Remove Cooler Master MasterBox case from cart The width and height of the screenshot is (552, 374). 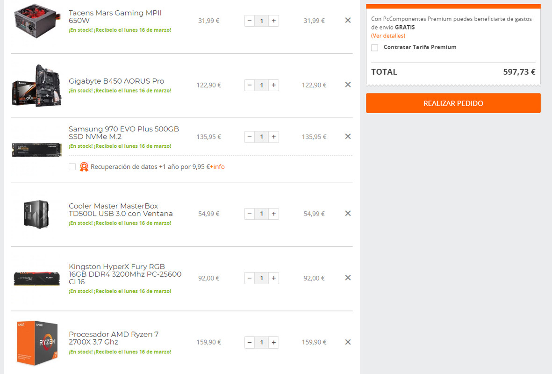(x=348, y=213)
